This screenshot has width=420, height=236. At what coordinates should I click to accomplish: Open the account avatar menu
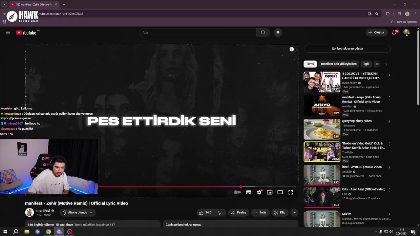tap(407, 32)
